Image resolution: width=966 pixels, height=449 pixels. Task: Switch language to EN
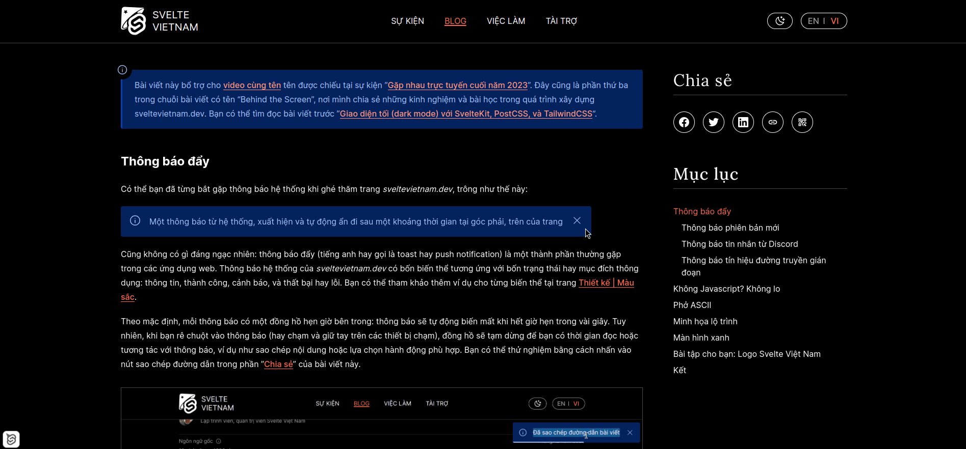pyautogui.click(x=813, y=21)
